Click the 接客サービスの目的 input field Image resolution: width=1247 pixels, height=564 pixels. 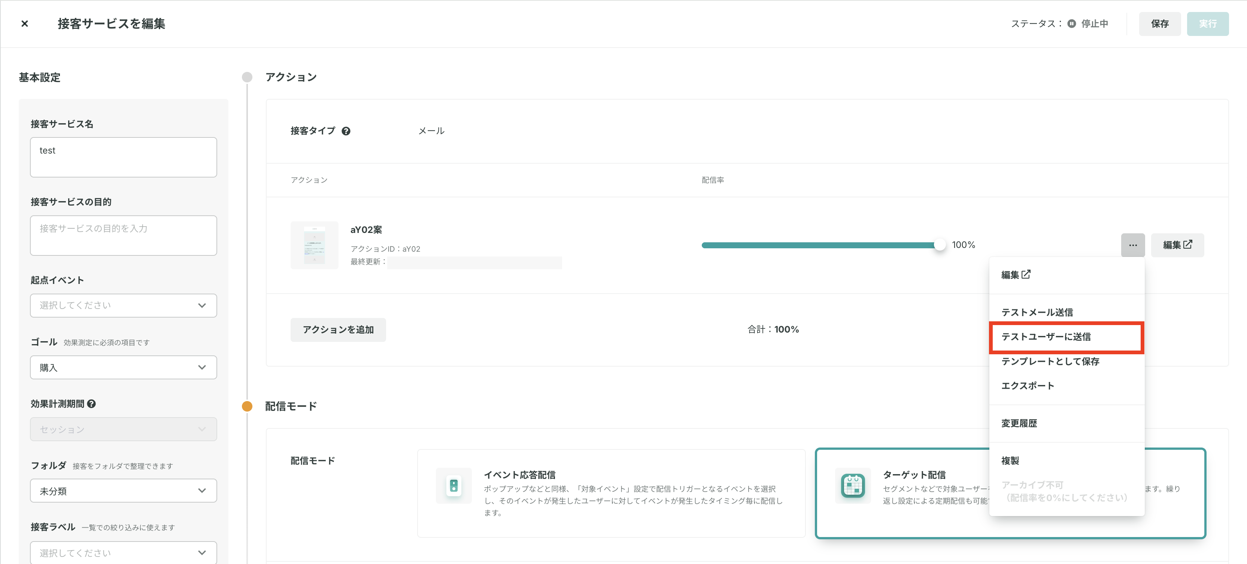tap(123, 235)
